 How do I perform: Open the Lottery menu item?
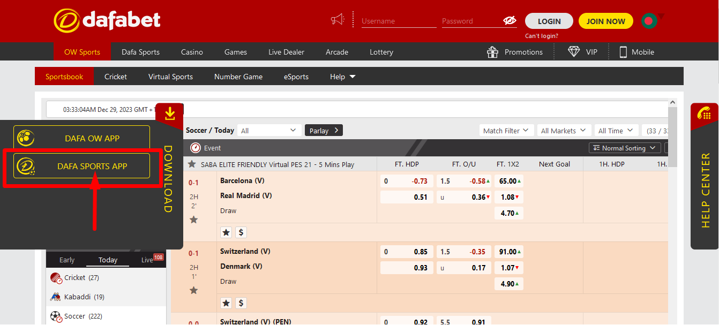point(381,52)
